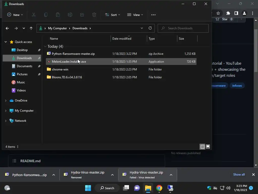The height and width of the screenshot is (194, 258).
Task: Collapse the Quick access tree
Action: point(6,42)
